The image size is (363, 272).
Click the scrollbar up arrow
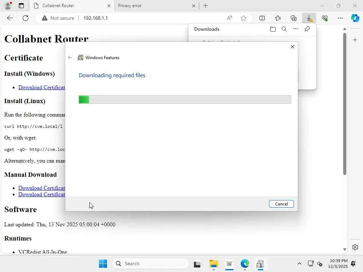tap(345, 29)
